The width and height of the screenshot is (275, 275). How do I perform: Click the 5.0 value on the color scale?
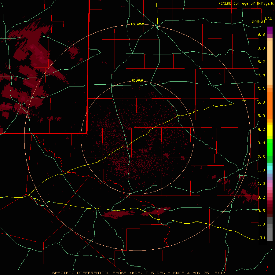pos(261,116)
